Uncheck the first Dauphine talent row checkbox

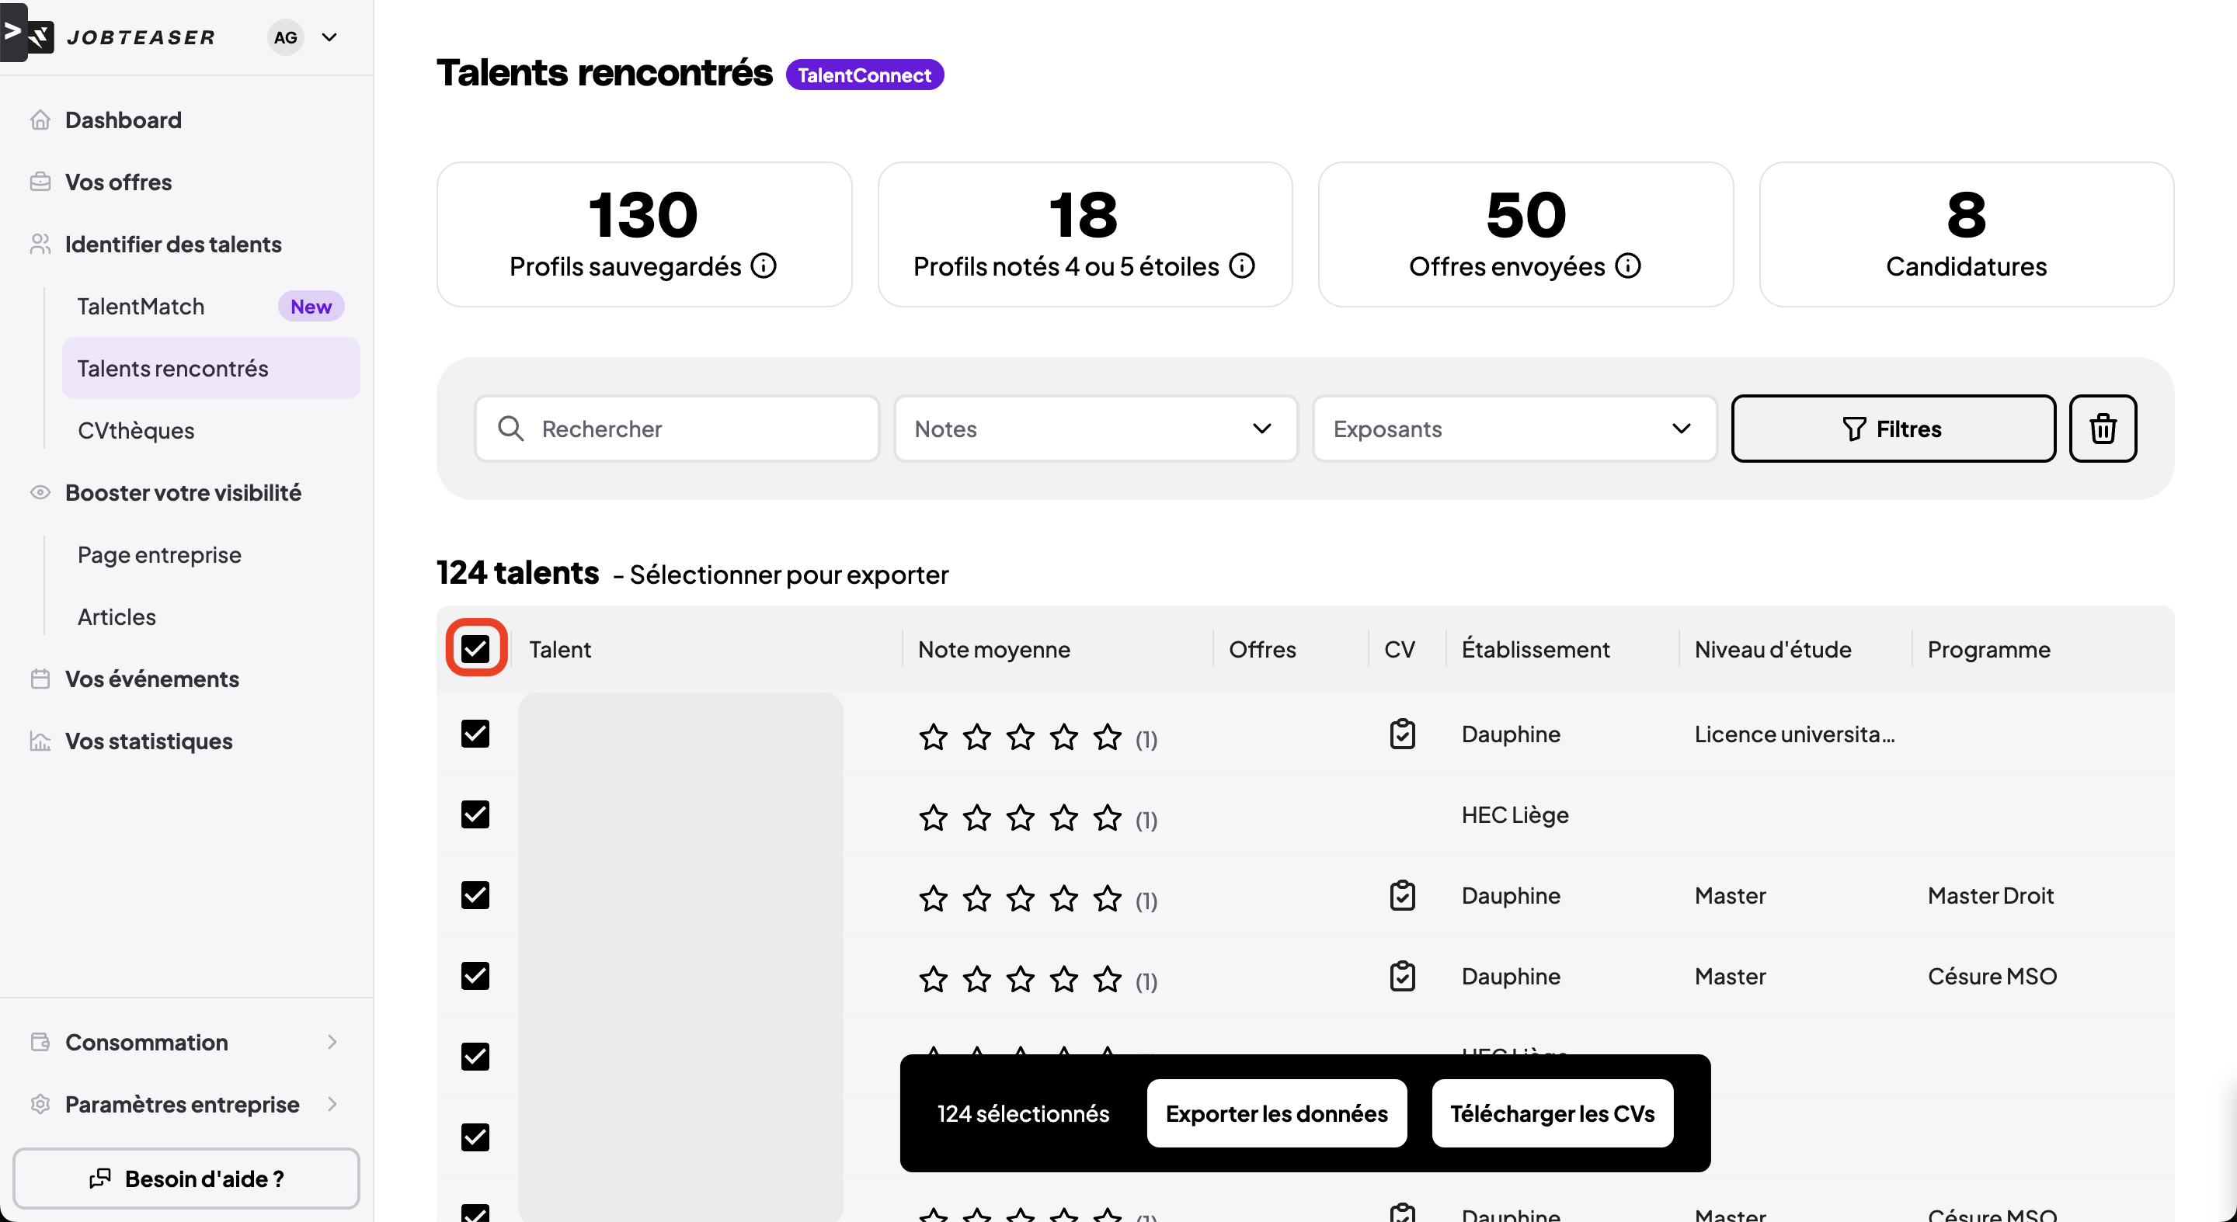(x=475, y=734)
